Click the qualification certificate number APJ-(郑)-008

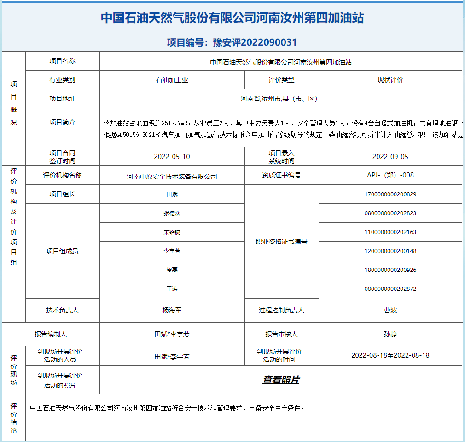[x=390, y=175]
